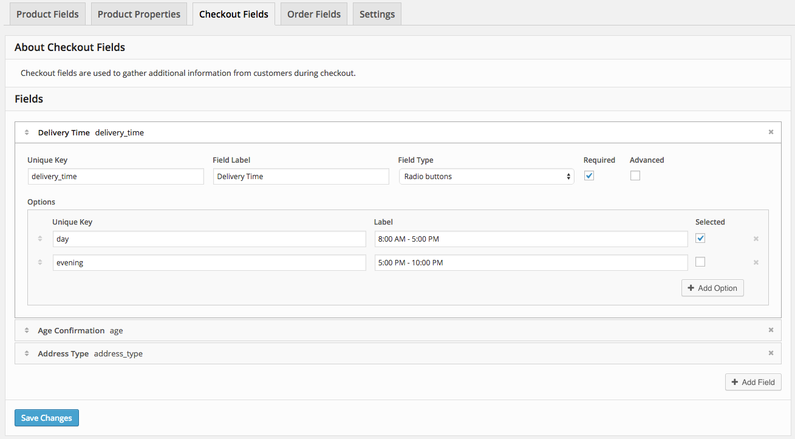The height and width of the screenshot is (439, 795).
Task: Uncheck the Required checkbox
Action: [x=589, y=176]
